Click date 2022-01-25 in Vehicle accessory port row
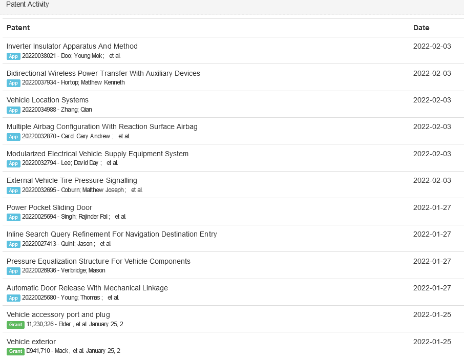464x359 pixels. pos(432,314)
